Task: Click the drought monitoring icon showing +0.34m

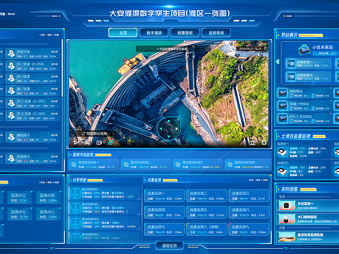Action: (76, 223)
